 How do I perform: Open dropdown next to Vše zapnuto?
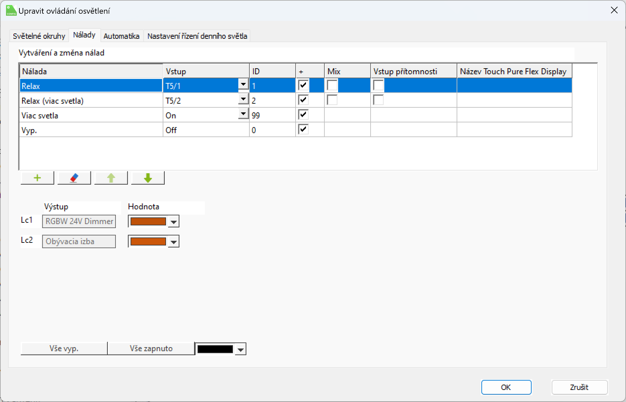coord(240,349)
